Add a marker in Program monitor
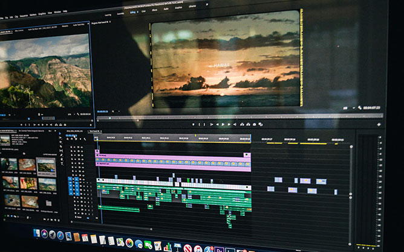 pos(194,124)
